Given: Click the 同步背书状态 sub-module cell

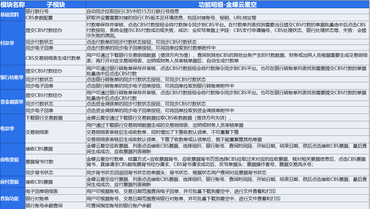Looking at the screenshot, I should tap(56, 172).
